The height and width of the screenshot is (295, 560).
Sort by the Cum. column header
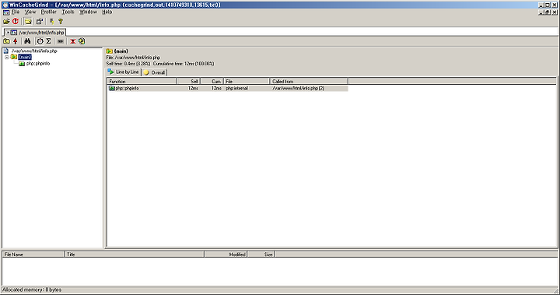click(x=212, y=82)
